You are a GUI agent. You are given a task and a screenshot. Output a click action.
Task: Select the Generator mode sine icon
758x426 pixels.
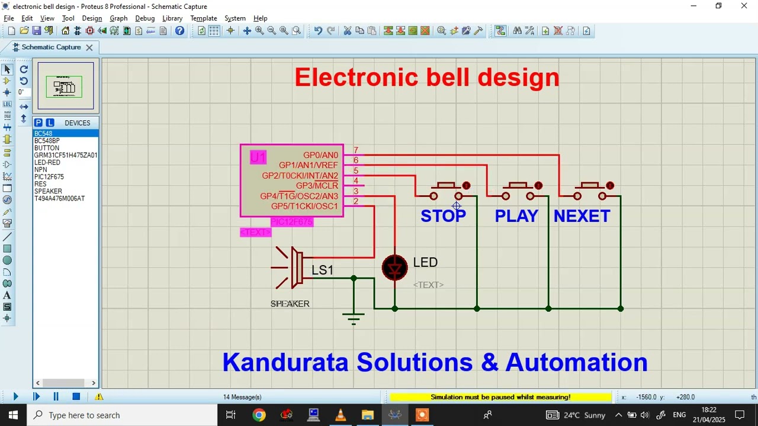point(7,200)
